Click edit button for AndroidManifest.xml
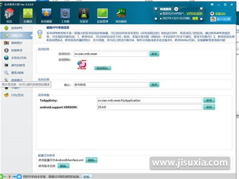The width and height of the screenshot is (239, 179). (91, 160)
